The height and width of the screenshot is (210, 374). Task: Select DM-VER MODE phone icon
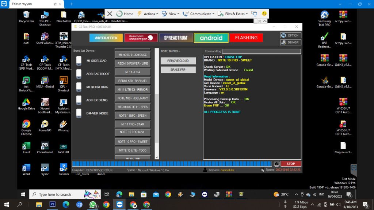(x=79, y=113)
